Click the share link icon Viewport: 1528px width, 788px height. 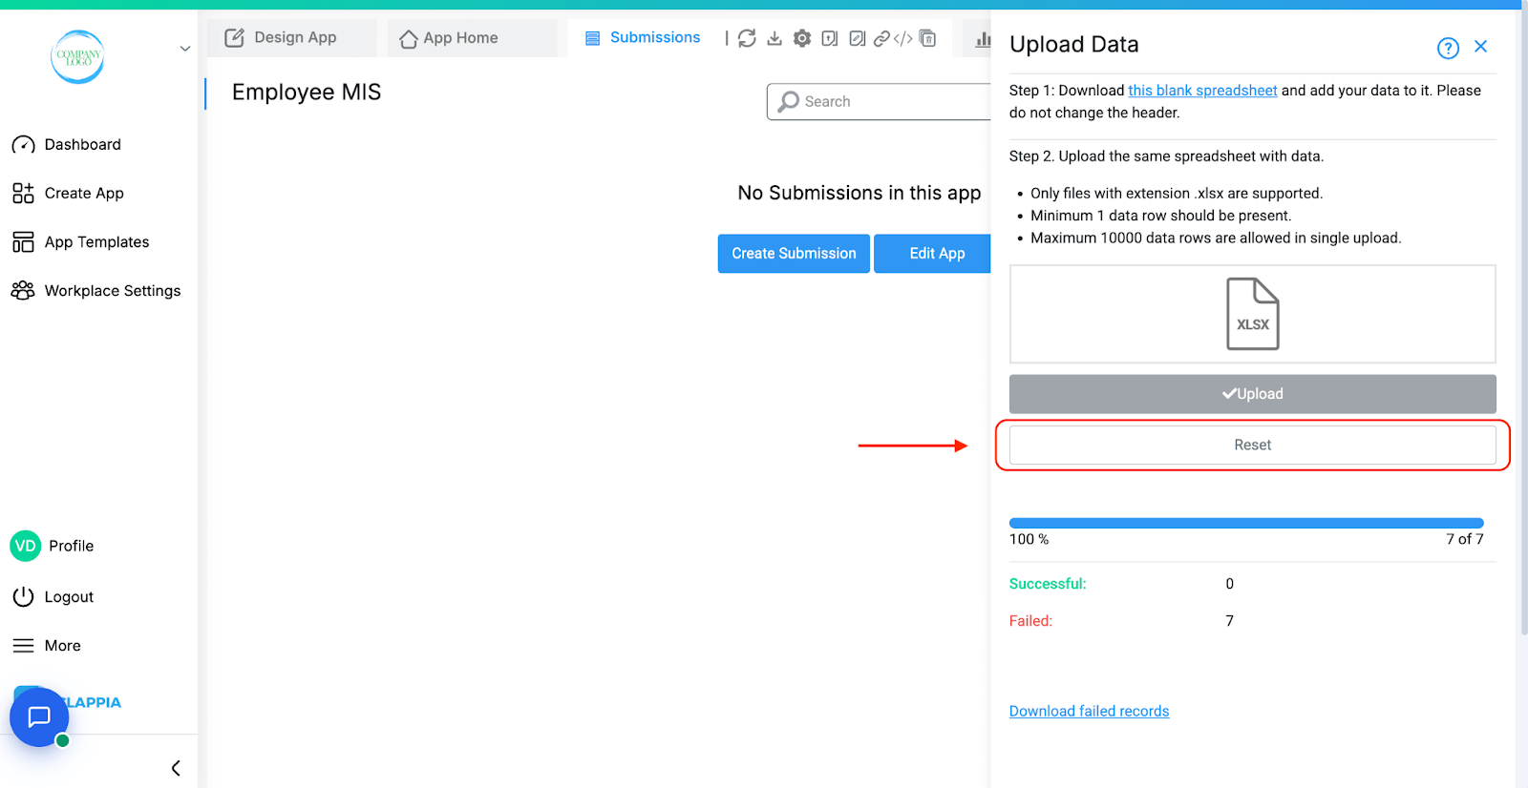coord(881,38)
